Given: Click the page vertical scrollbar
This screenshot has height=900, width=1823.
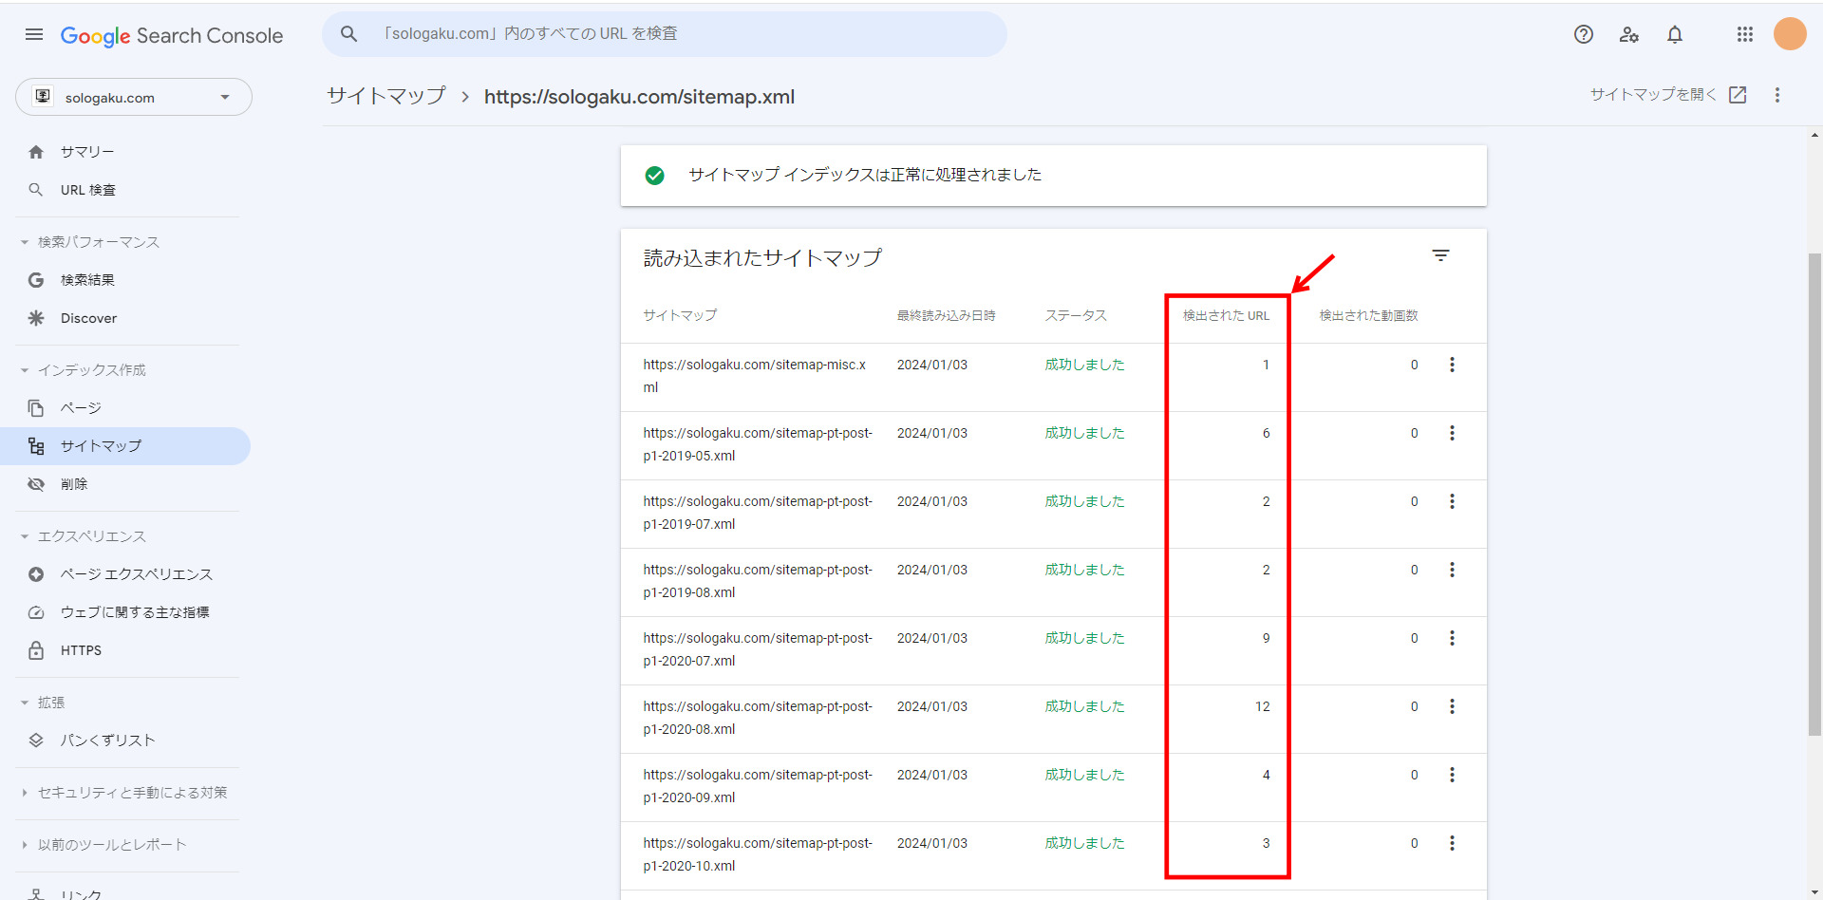Looking at the screenshot, I should point(1814,494).
